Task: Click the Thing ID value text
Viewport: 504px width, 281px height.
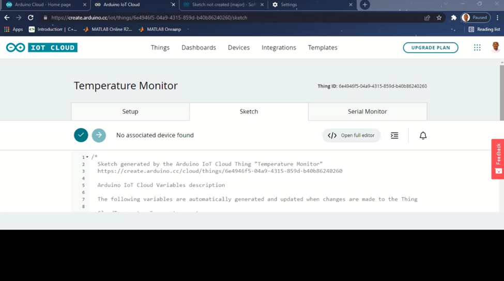Action: [383, 86]
